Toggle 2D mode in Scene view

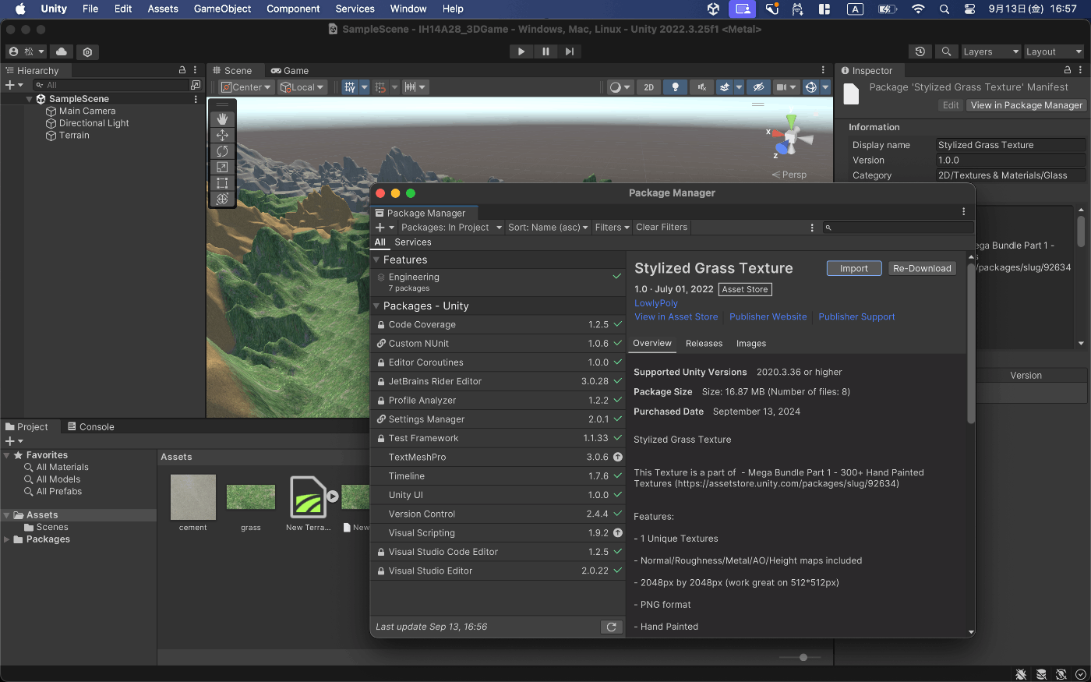[x=648, y=87]
